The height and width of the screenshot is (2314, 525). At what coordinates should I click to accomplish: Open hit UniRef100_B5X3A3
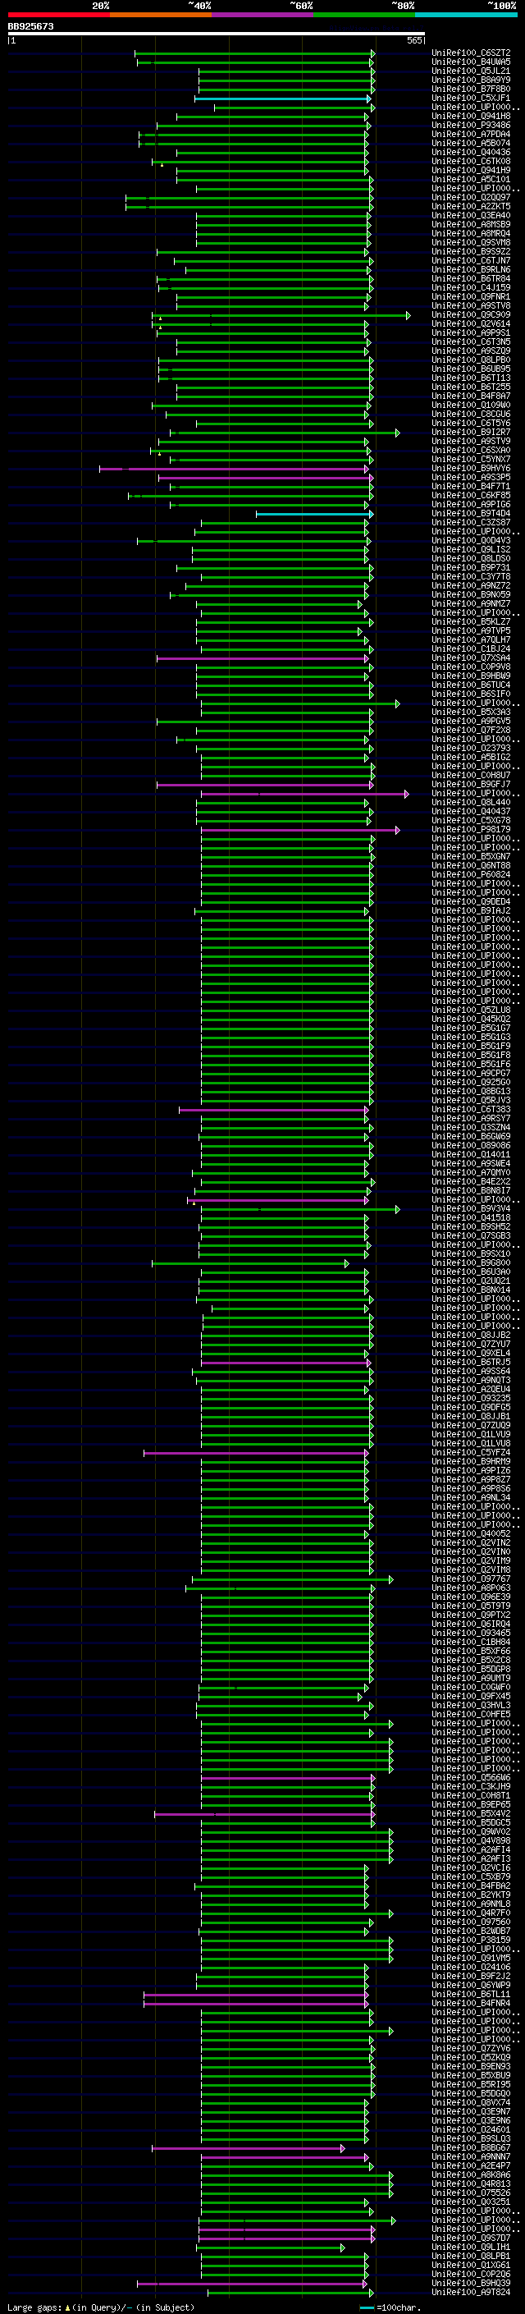point(470,712)
